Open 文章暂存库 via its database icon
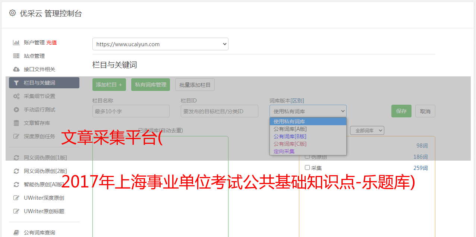This screenshot has width=476, height=237. coord(16,123)
